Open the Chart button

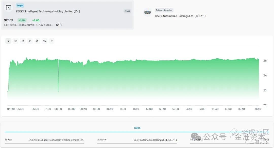click(127, 11)
